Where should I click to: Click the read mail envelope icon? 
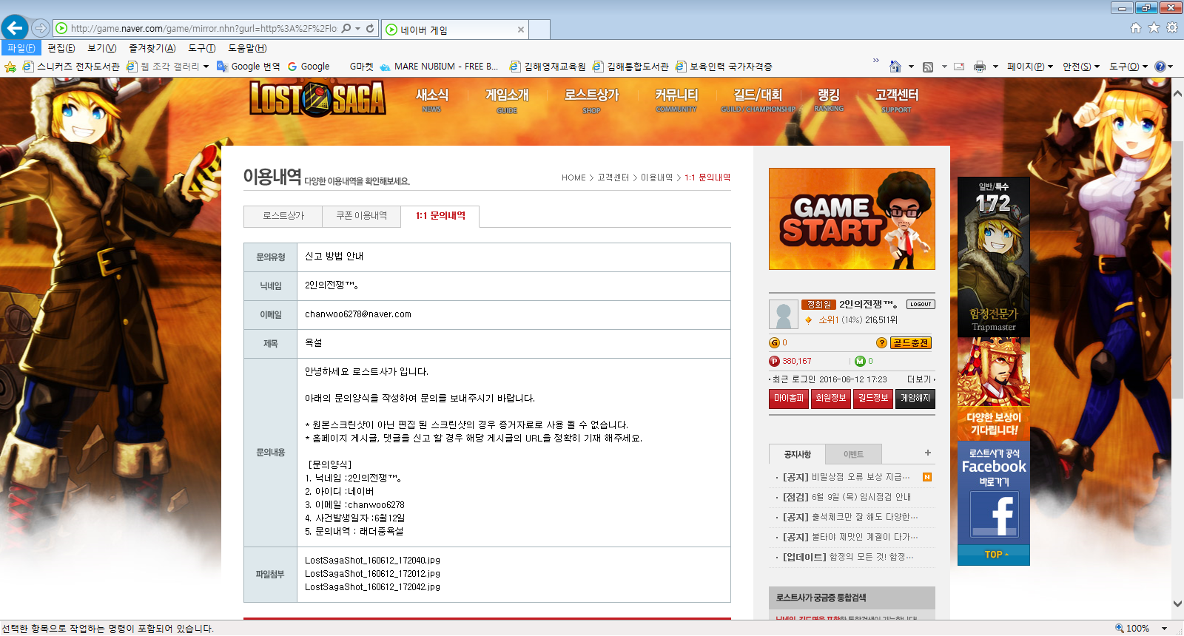point(959,67)
